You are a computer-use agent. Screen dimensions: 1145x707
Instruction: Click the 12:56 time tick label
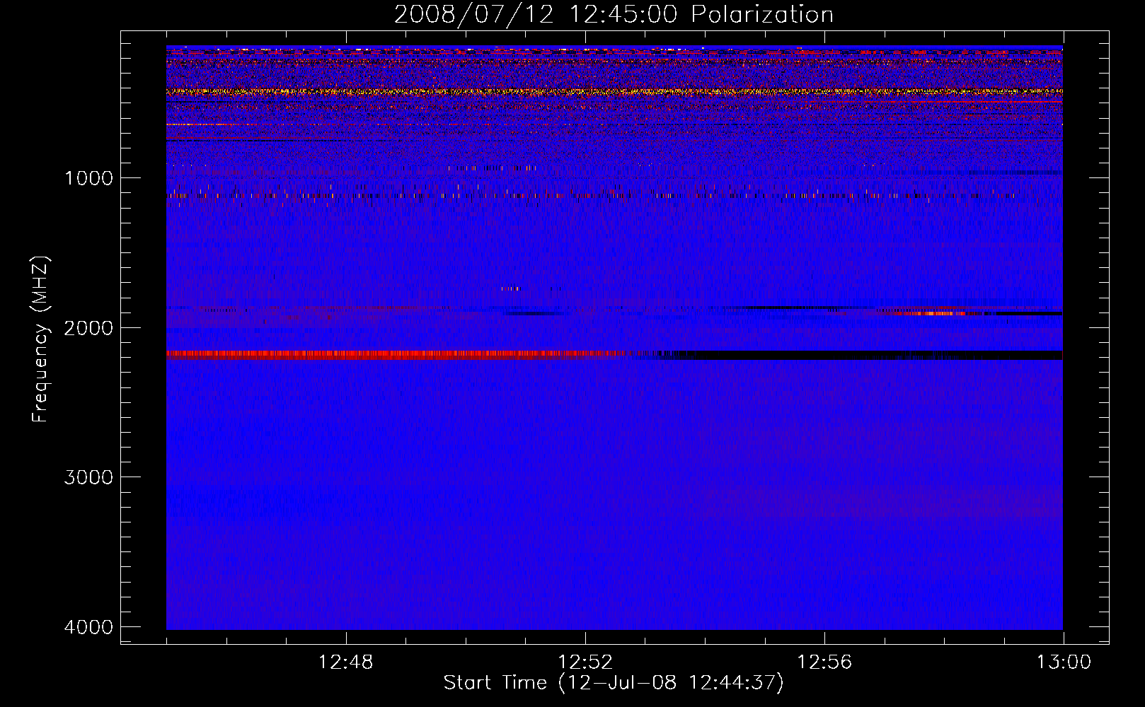824,662
